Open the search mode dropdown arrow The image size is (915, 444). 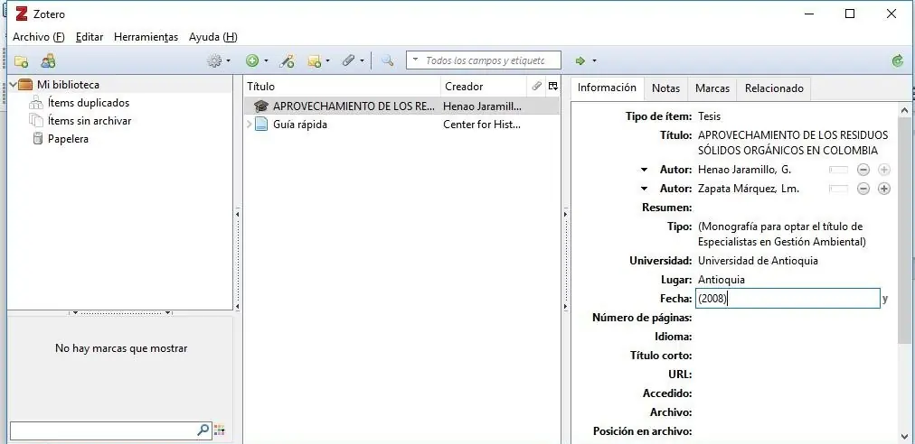tap(415, 60)
